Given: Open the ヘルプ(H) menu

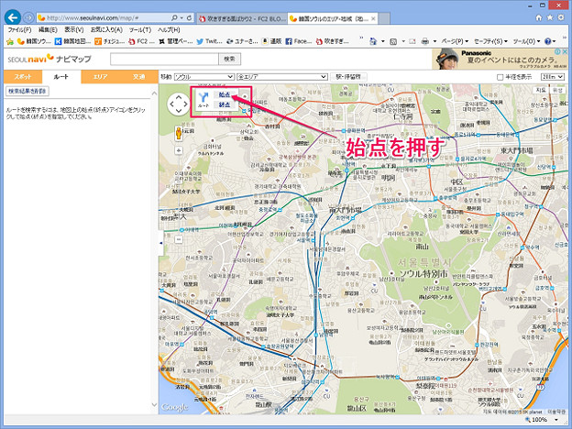Looking at the screenshot, I should [169, 30].
